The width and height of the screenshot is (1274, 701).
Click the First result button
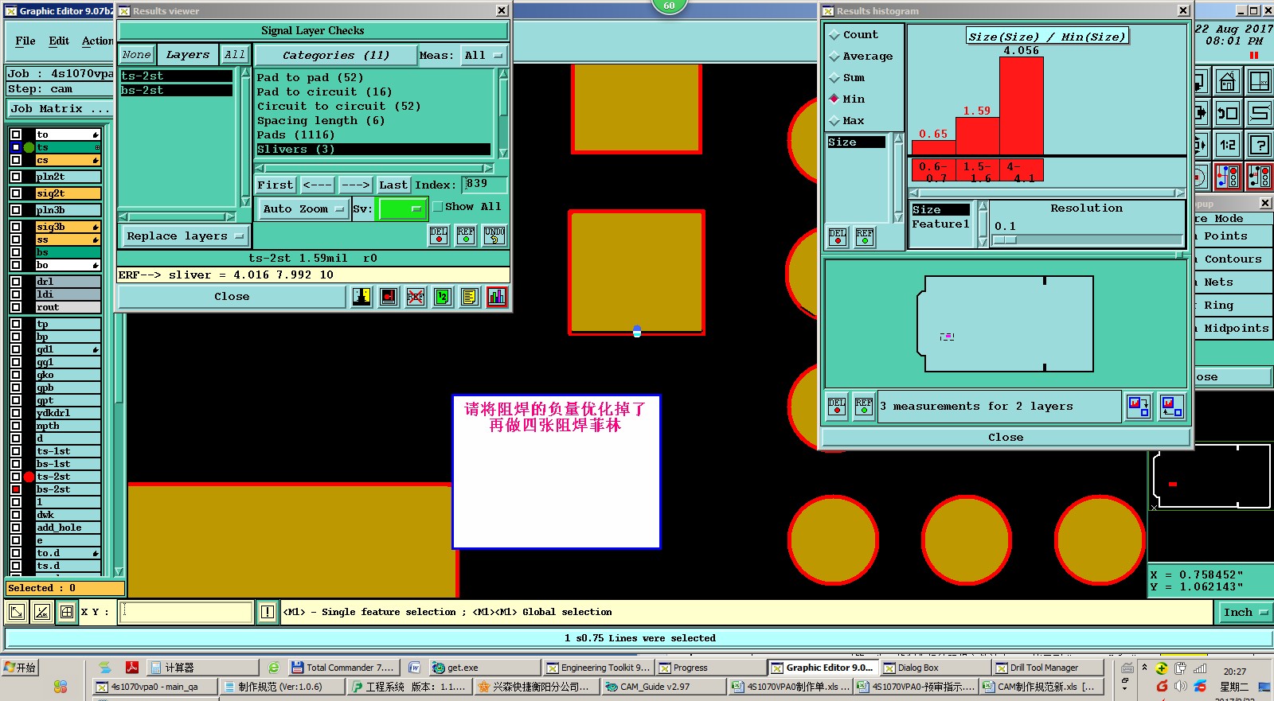click(x=276, y=185)
